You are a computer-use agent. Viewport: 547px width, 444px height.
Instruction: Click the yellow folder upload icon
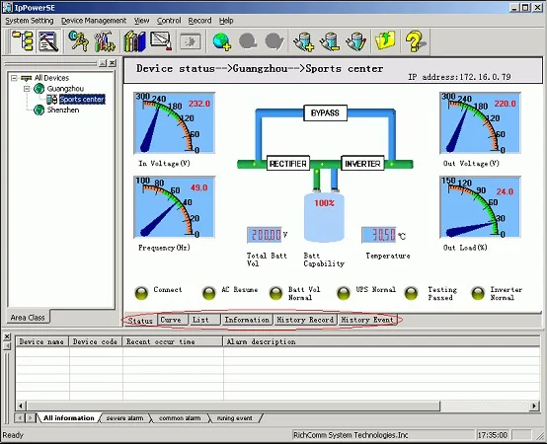pyautogui.click(x=385, y=40)
